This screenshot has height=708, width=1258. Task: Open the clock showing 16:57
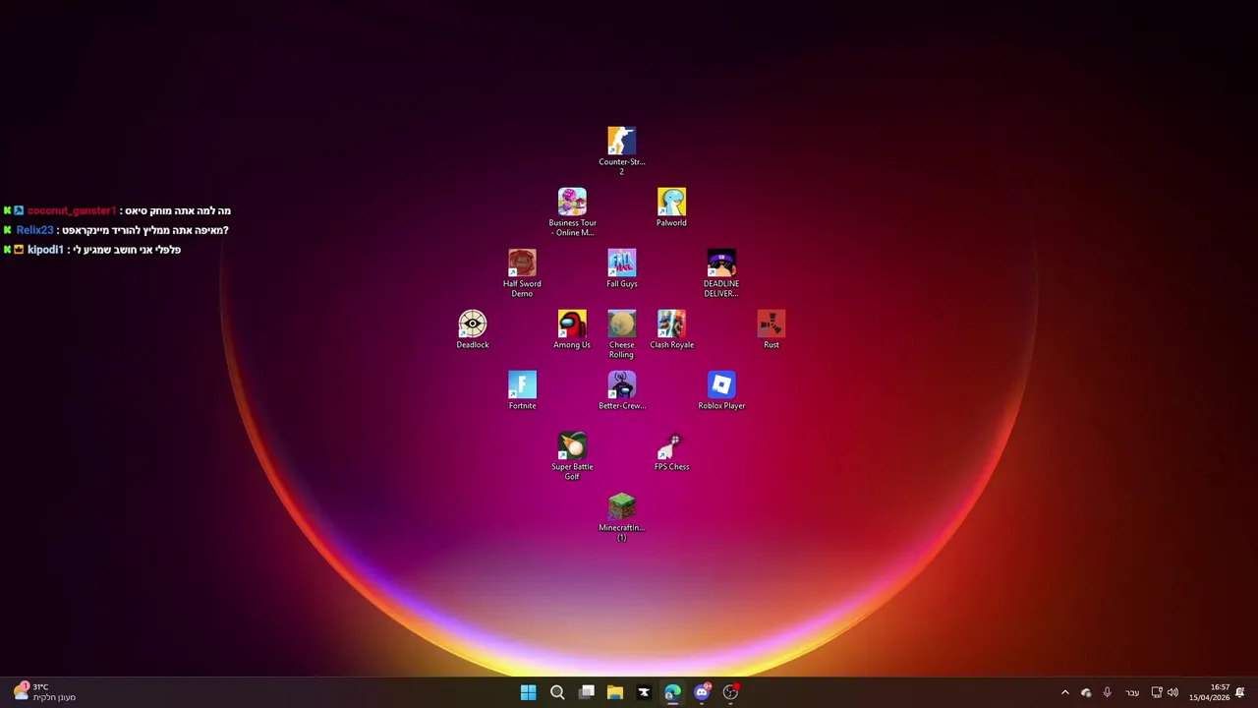pos(1209,692)
